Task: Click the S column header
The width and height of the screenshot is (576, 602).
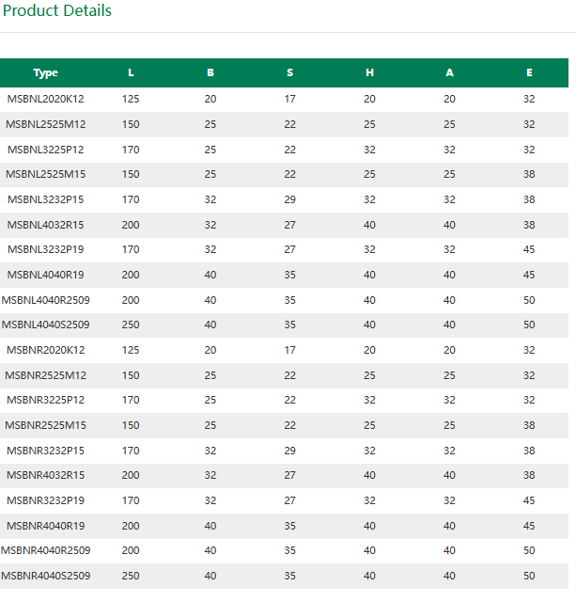Action: [x=290, y=72]
